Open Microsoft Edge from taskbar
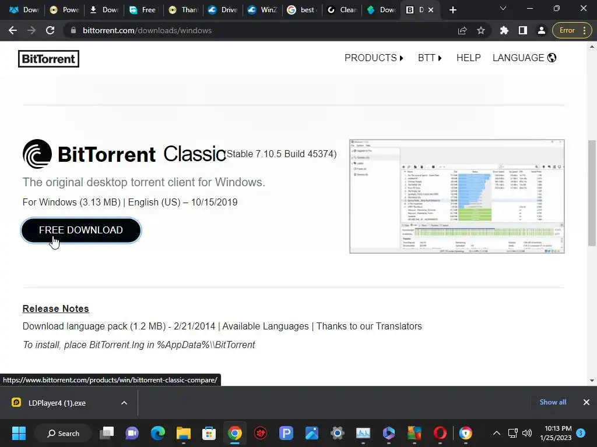The height and width of the screenshot is (447, 597). coord(157,433)
